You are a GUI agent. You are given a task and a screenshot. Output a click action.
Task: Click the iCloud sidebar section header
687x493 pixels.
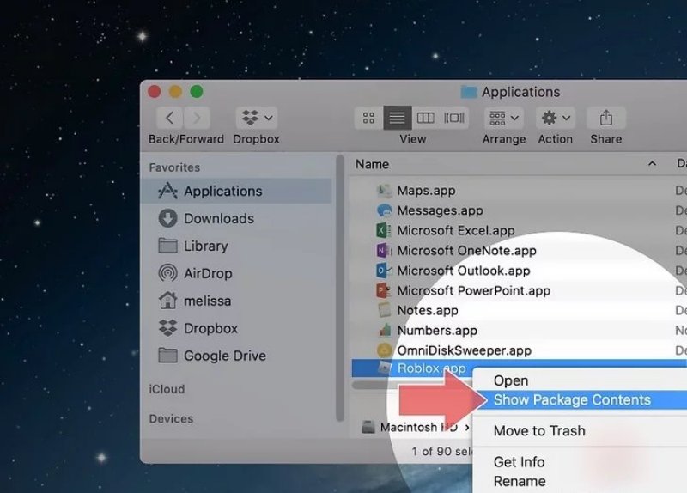coord(167,389)
